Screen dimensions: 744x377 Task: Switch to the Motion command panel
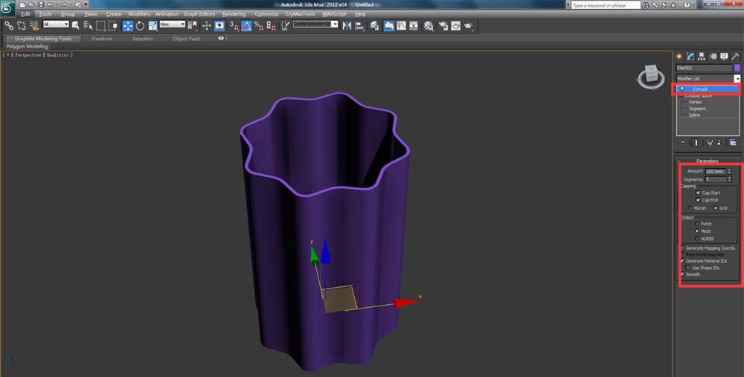click(713, 57)
